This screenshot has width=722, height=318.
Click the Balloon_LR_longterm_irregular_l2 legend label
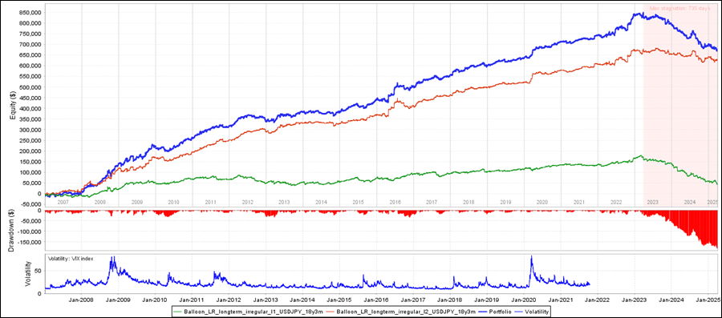pos(406,311)
